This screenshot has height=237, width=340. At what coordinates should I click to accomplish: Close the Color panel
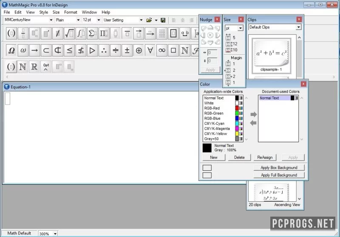pos(303,84)
